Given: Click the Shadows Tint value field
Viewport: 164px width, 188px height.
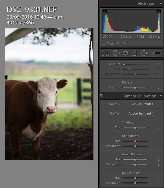Looking at the screenshot, I should click(x=158, y=128).
